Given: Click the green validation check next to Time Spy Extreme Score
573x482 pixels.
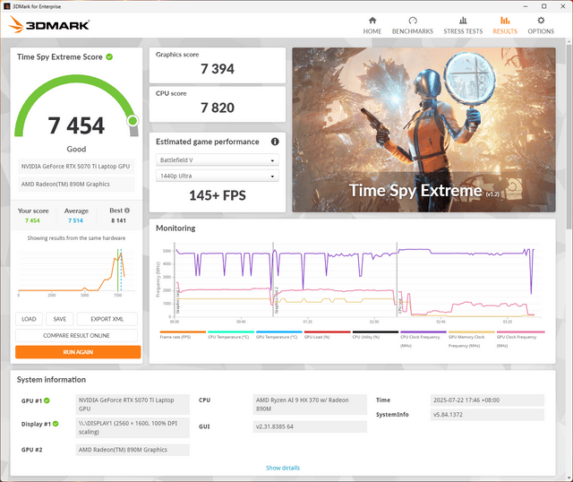Looking at the screenshot, I should pyautogui.click(x=109, y=56).
